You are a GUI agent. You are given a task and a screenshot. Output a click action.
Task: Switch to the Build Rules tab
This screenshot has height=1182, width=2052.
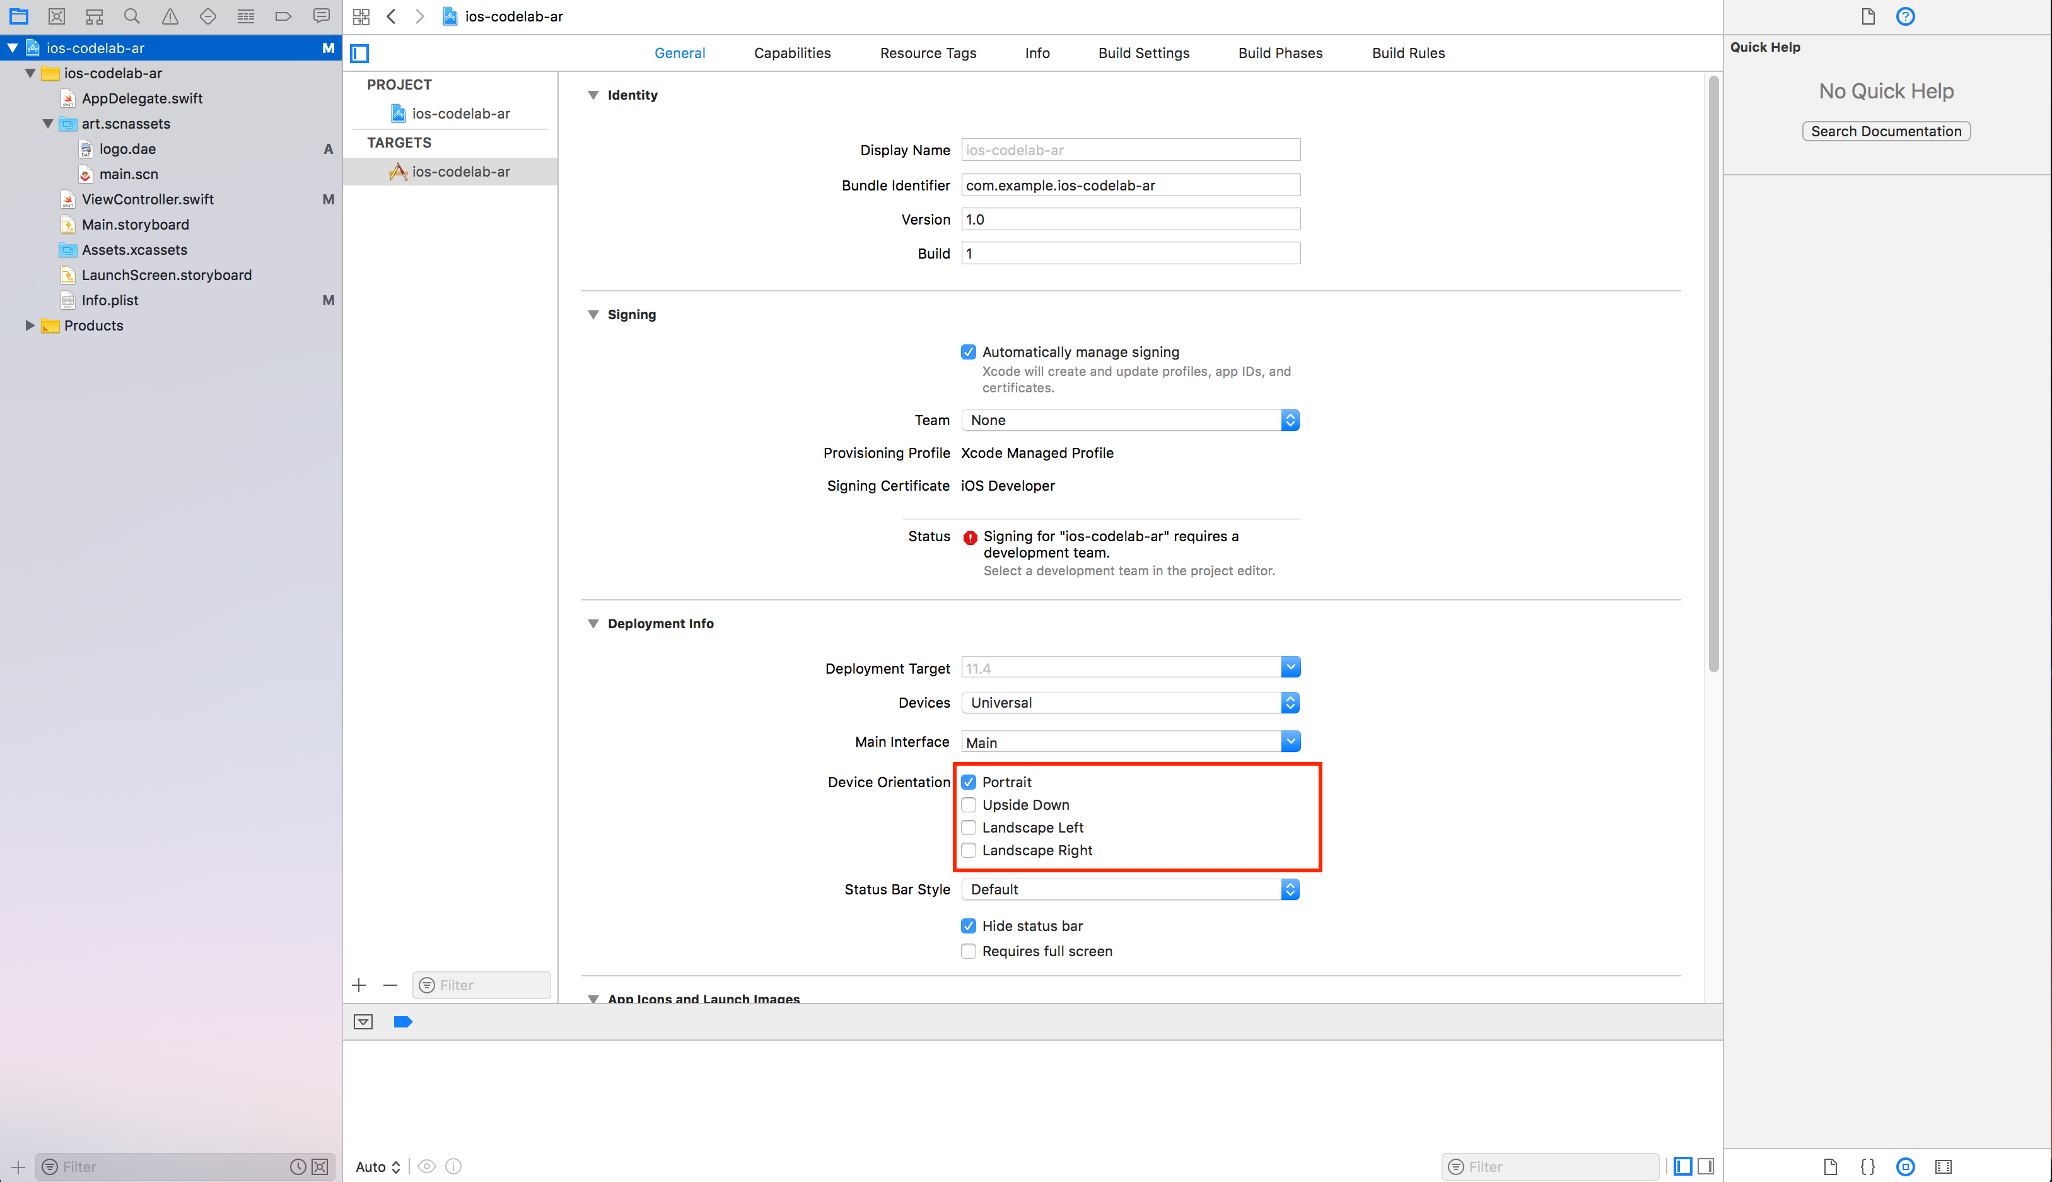pos(1408,53)
